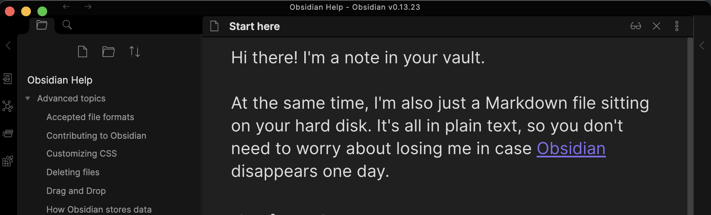Viewport: 711px width, 215px height.
Task: Click the note pane scrollbar
Action: 690,122
